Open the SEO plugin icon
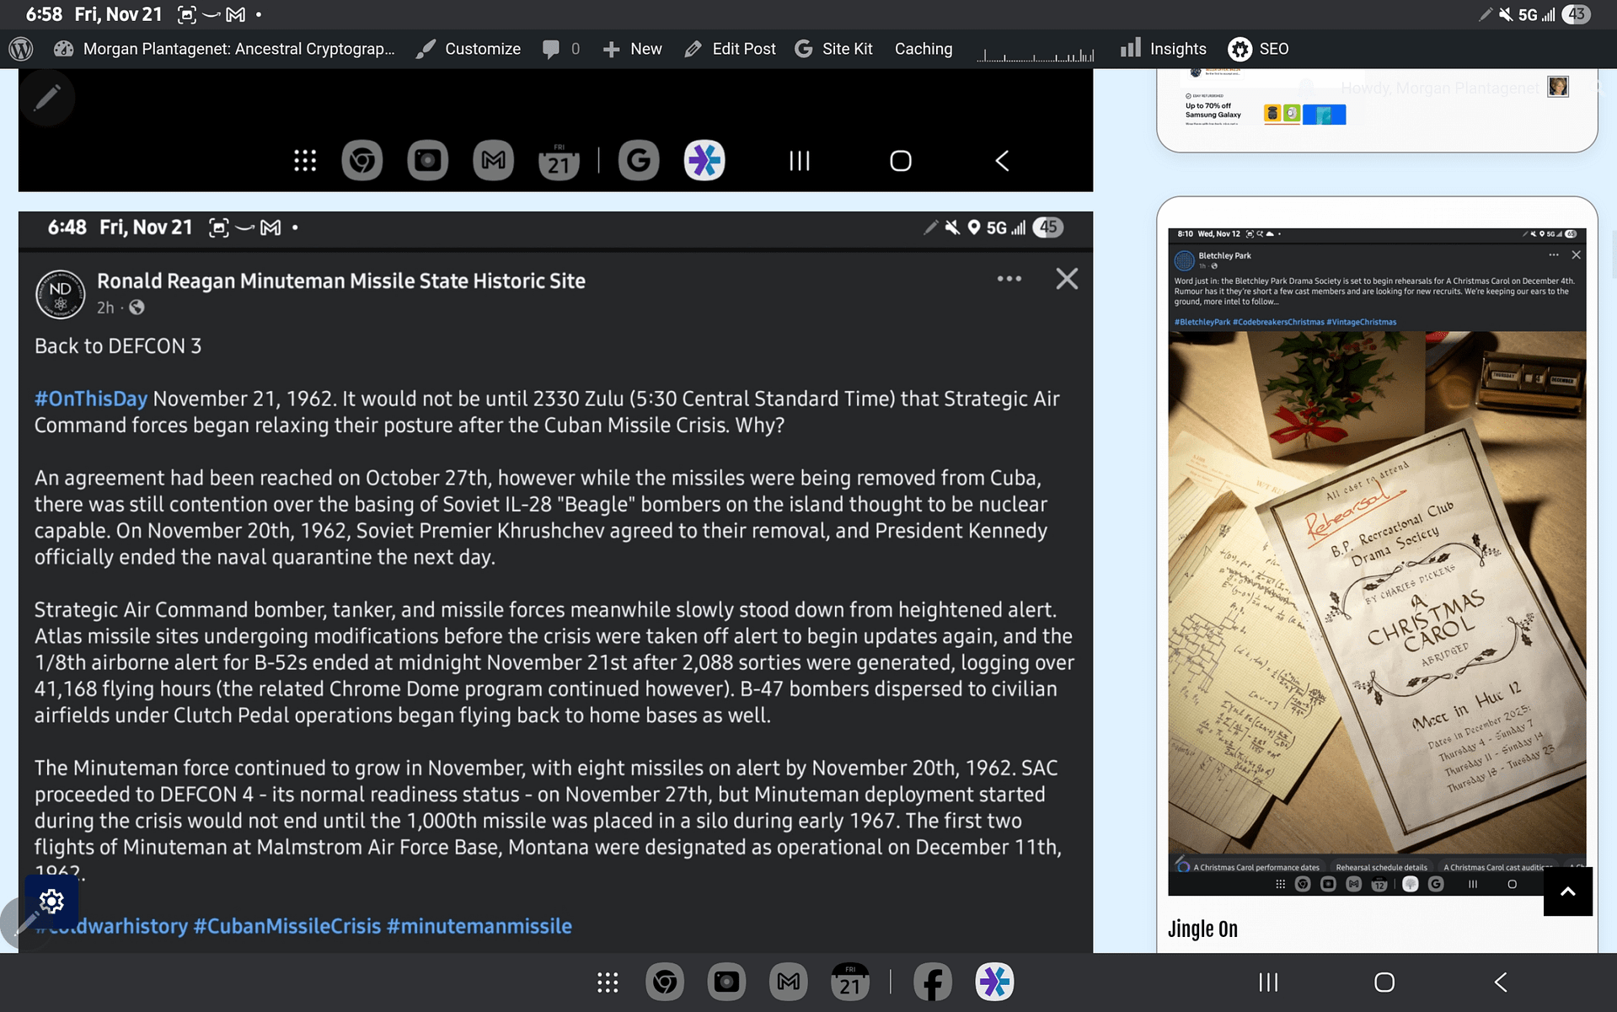 tap(1240, 49)
